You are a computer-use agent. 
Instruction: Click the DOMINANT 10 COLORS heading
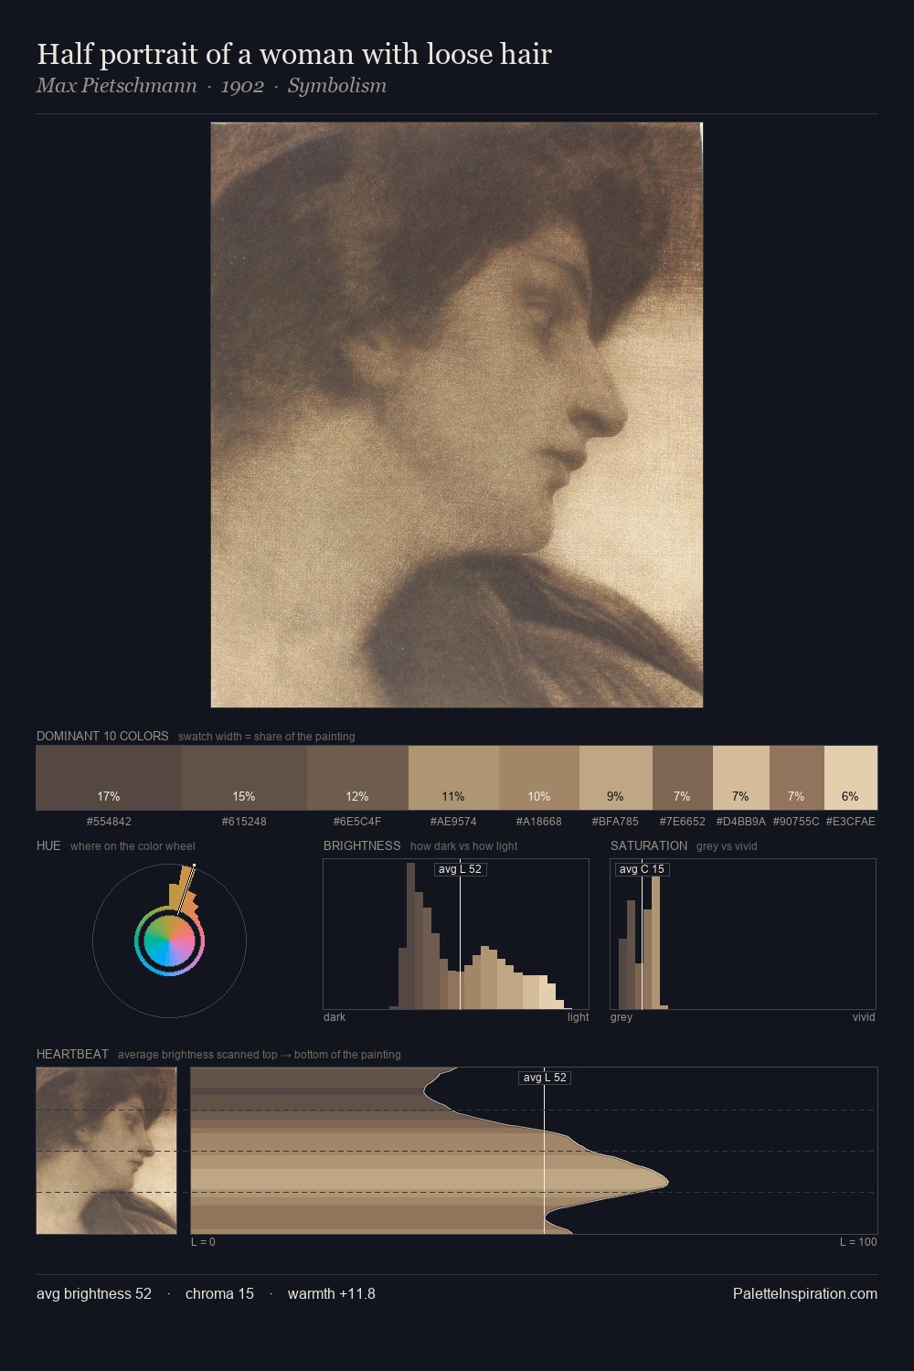[x=102, y=736]
